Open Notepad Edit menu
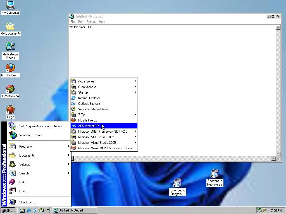The height and width of the screenshot is (214, 286). click(x=81, y=22)
